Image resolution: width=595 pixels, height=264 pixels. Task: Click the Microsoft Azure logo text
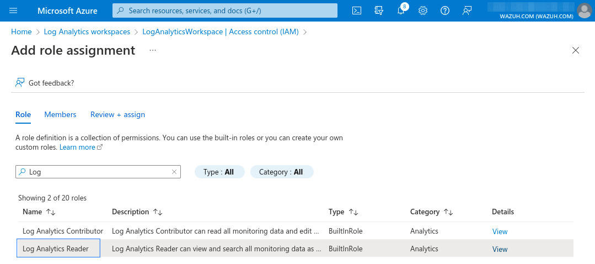point(67,10)
